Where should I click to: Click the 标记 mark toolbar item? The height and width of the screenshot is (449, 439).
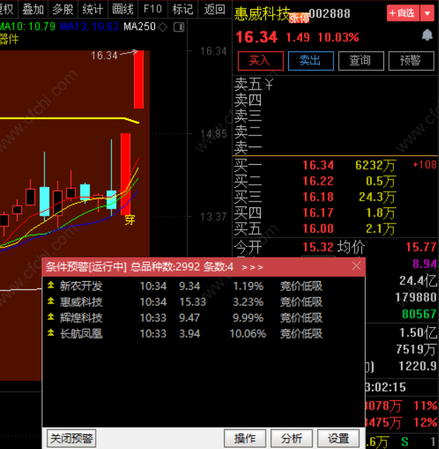(183, 9)
